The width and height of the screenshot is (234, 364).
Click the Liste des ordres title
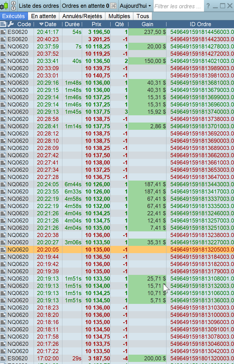click(x=39, y=6)
